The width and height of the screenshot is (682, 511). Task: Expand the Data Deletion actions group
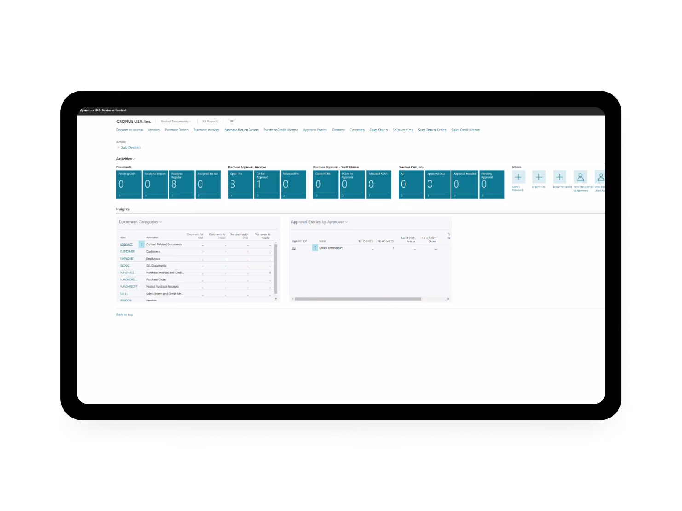click(x=129, y=148)
